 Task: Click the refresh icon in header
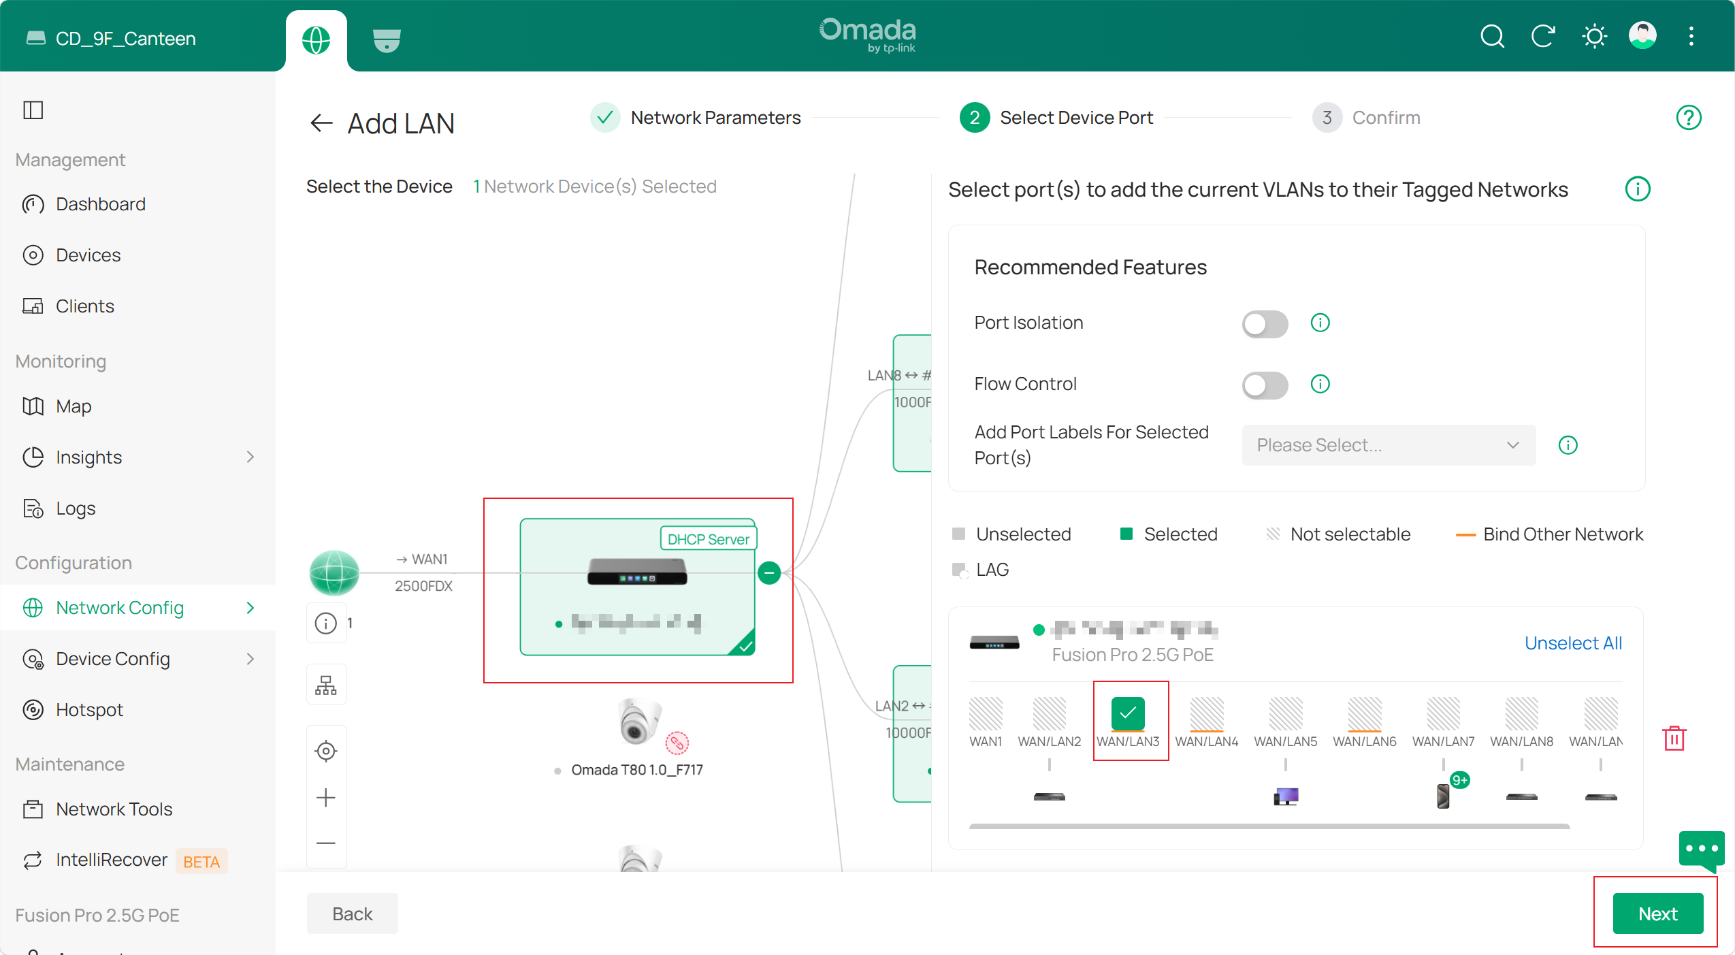[1543, 36]
